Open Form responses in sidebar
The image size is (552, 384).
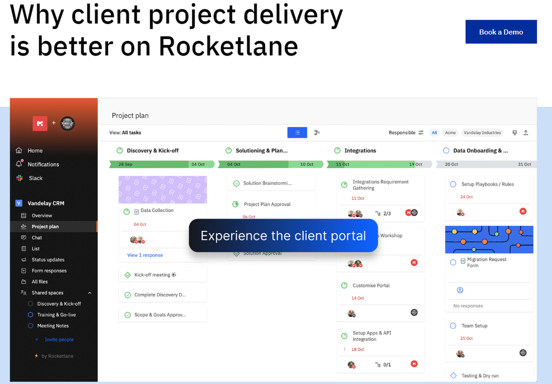pos(49,270)
